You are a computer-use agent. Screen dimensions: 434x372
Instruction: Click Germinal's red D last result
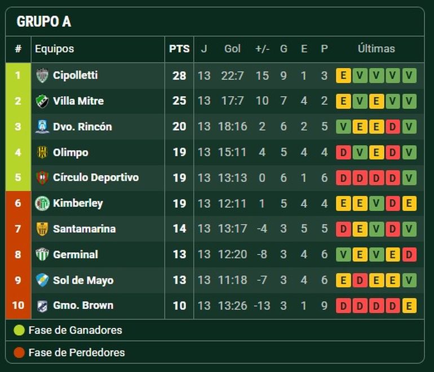tap(409, 254)
